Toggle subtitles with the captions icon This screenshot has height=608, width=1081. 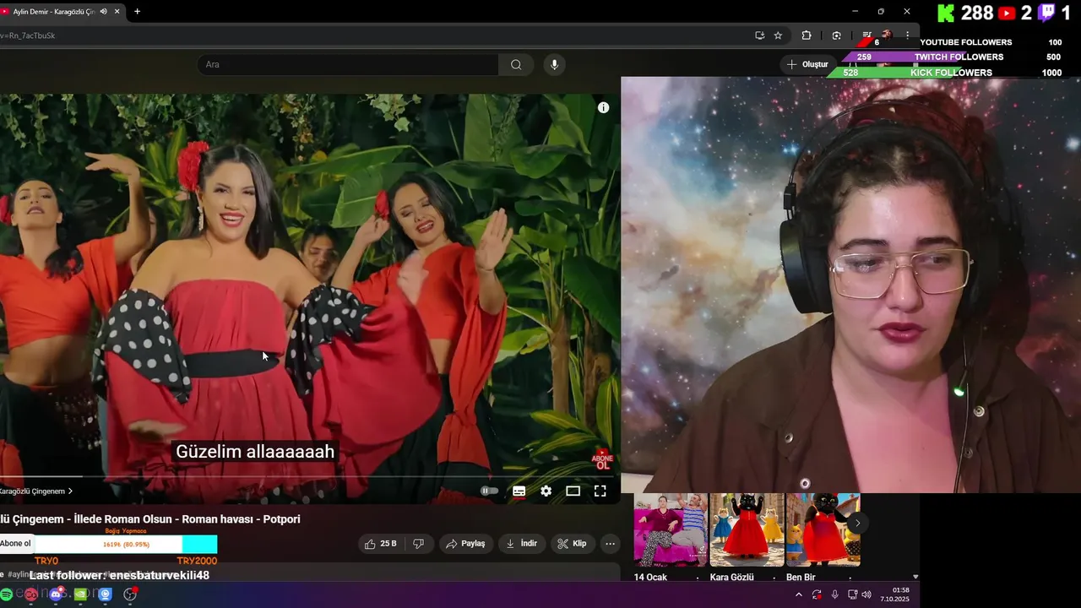tap(519, 491)
